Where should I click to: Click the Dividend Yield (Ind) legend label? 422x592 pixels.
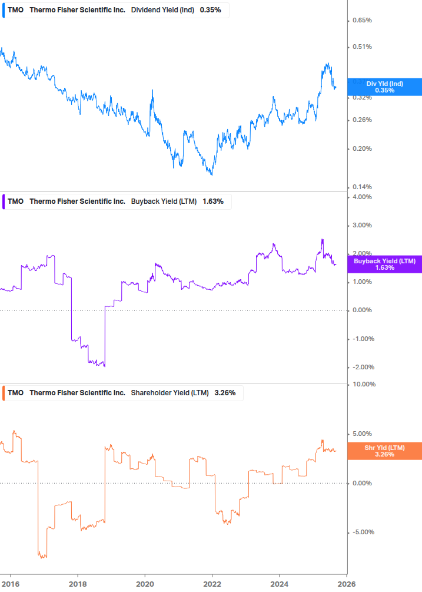162,10
